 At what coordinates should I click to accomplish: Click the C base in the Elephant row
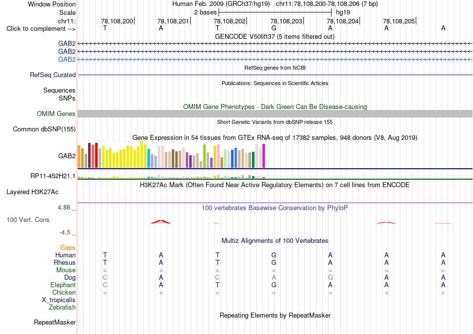[105, 285]
